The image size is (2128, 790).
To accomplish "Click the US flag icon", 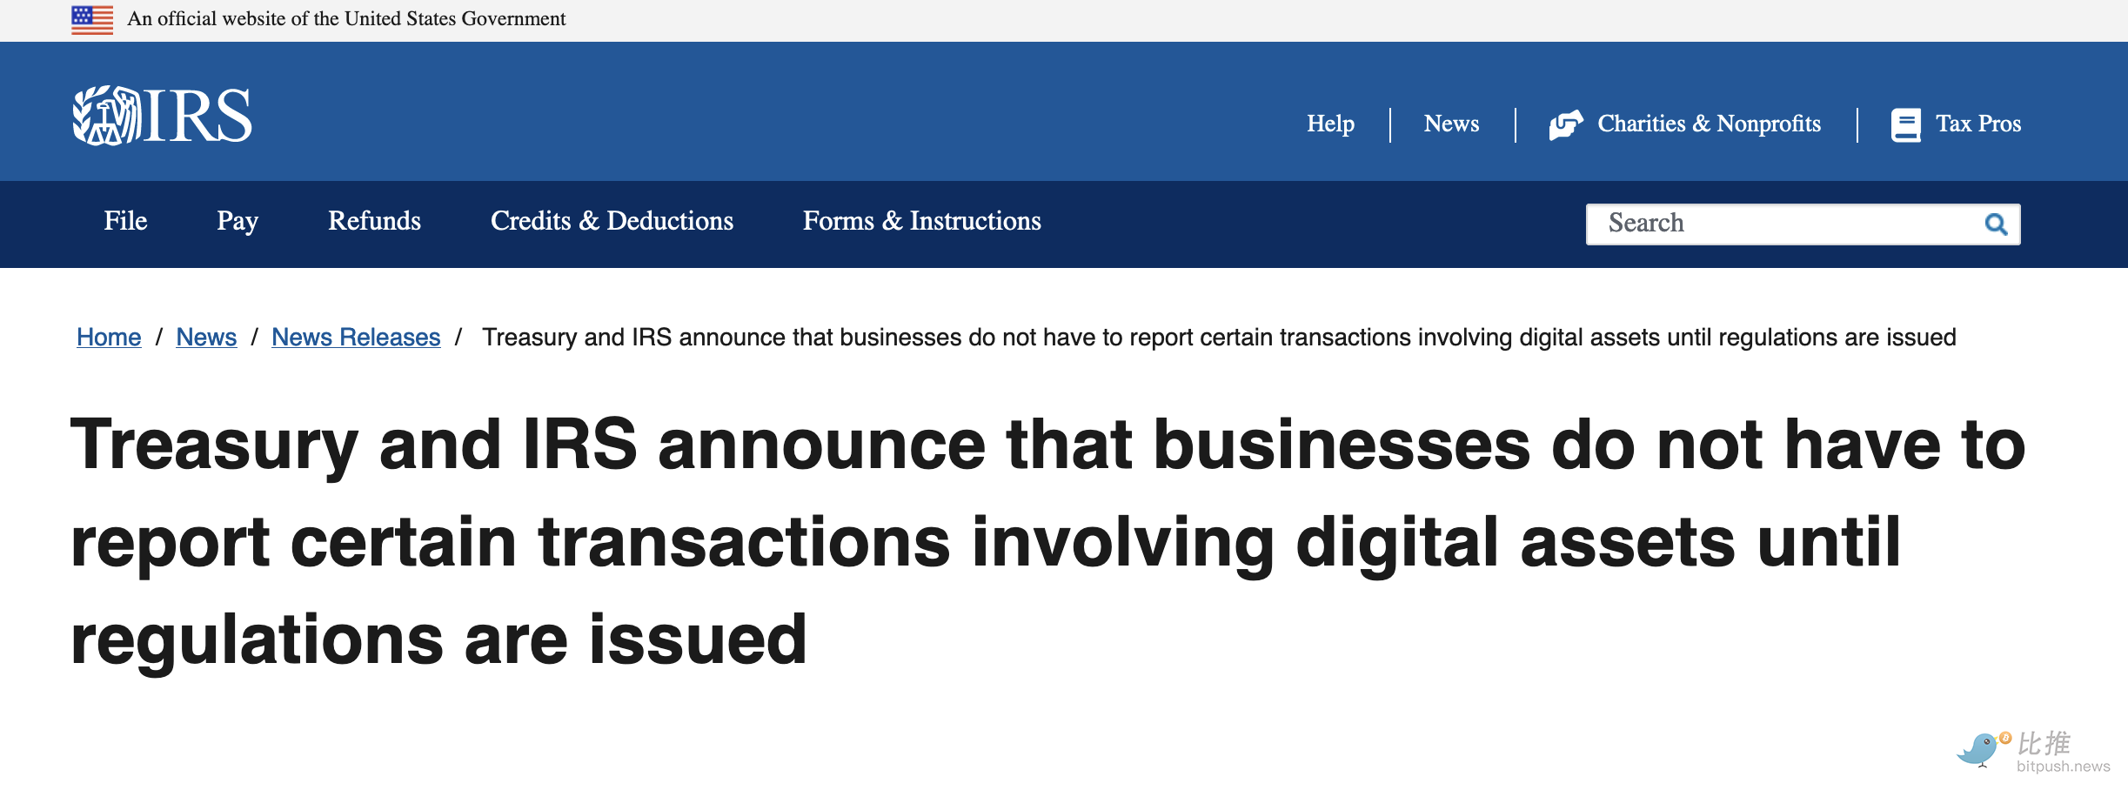I will coord(92,19).
